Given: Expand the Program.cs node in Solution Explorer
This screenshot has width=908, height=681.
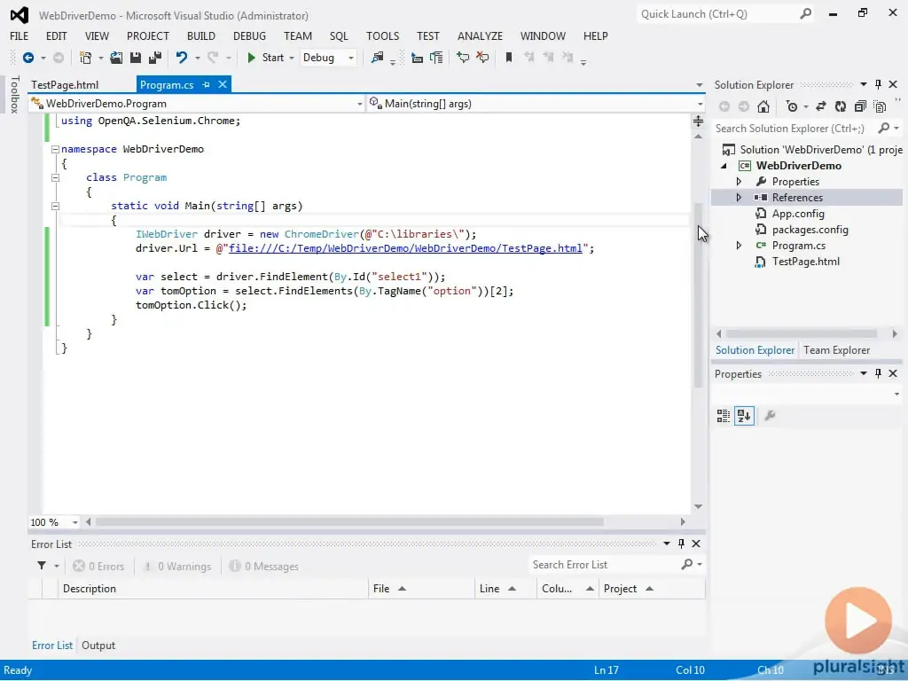Looking at the screenshot, I should [739, 246].
